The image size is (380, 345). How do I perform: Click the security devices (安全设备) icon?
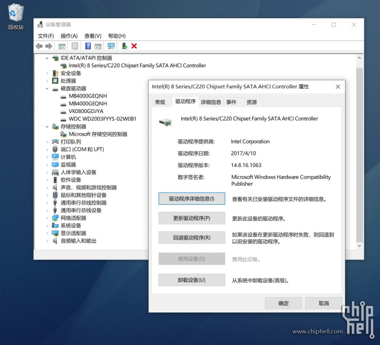coord(55,73)
